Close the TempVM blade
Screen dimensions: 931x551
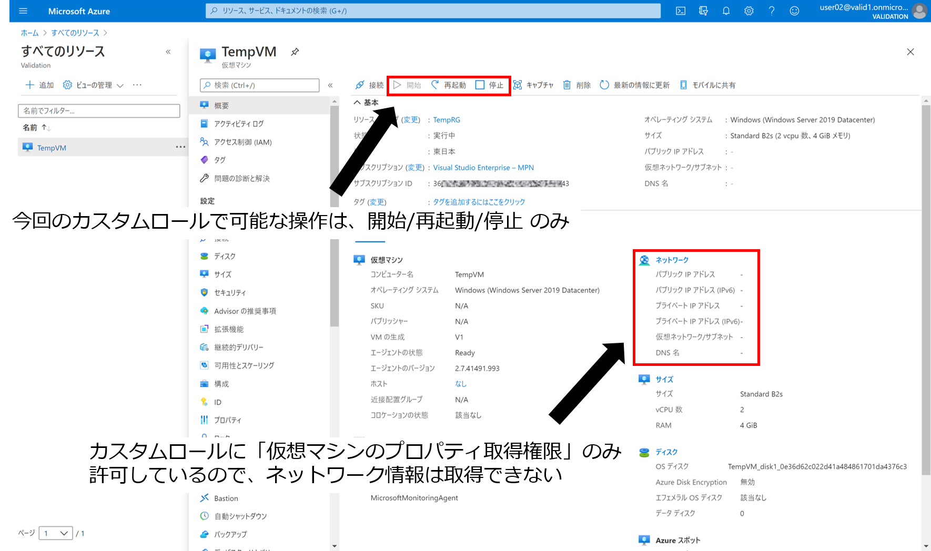click(x=910, y=52)
